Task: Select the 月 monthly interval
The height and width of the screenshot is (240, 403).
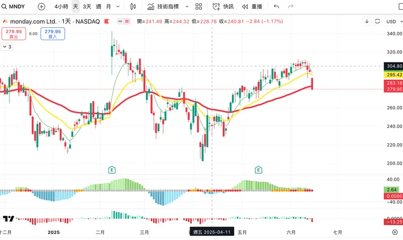Action: (x=108, y=7)
